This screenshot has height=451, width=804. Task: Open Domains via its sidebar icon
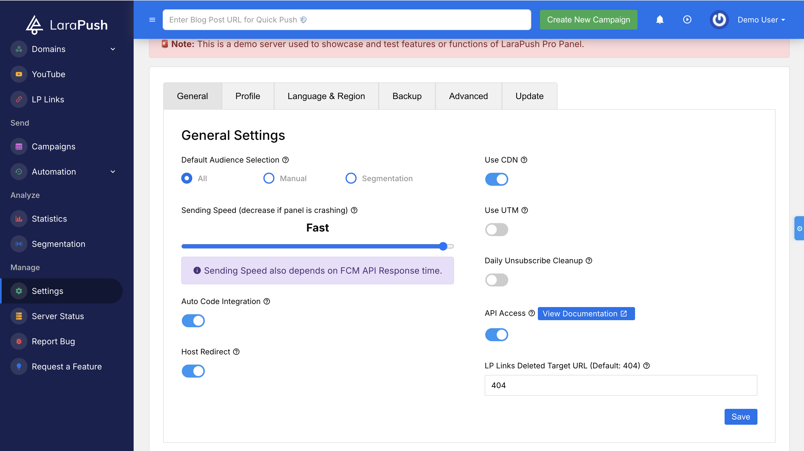coord(19,49)
